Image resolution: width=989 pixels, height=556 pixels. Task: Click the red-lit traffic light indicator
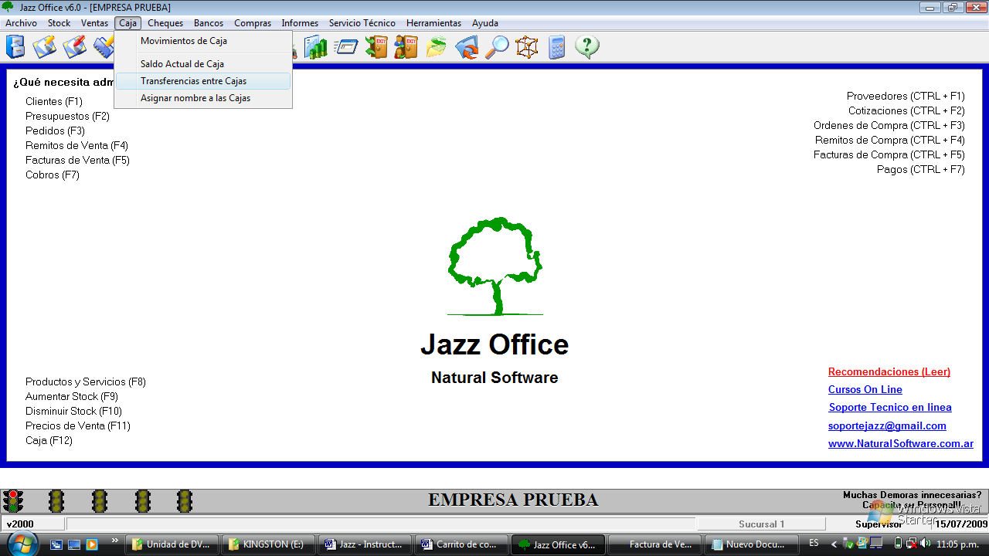[x=12, y=501]
